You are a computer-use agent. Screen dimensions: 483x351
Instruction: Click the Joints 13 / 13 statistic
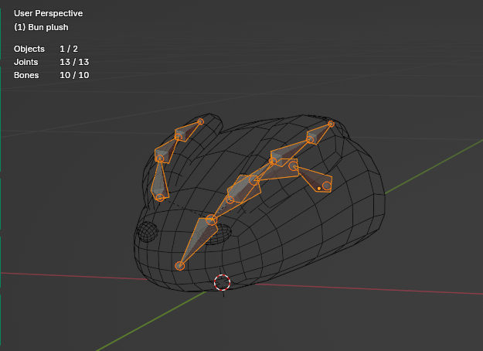tap(52, 62)
